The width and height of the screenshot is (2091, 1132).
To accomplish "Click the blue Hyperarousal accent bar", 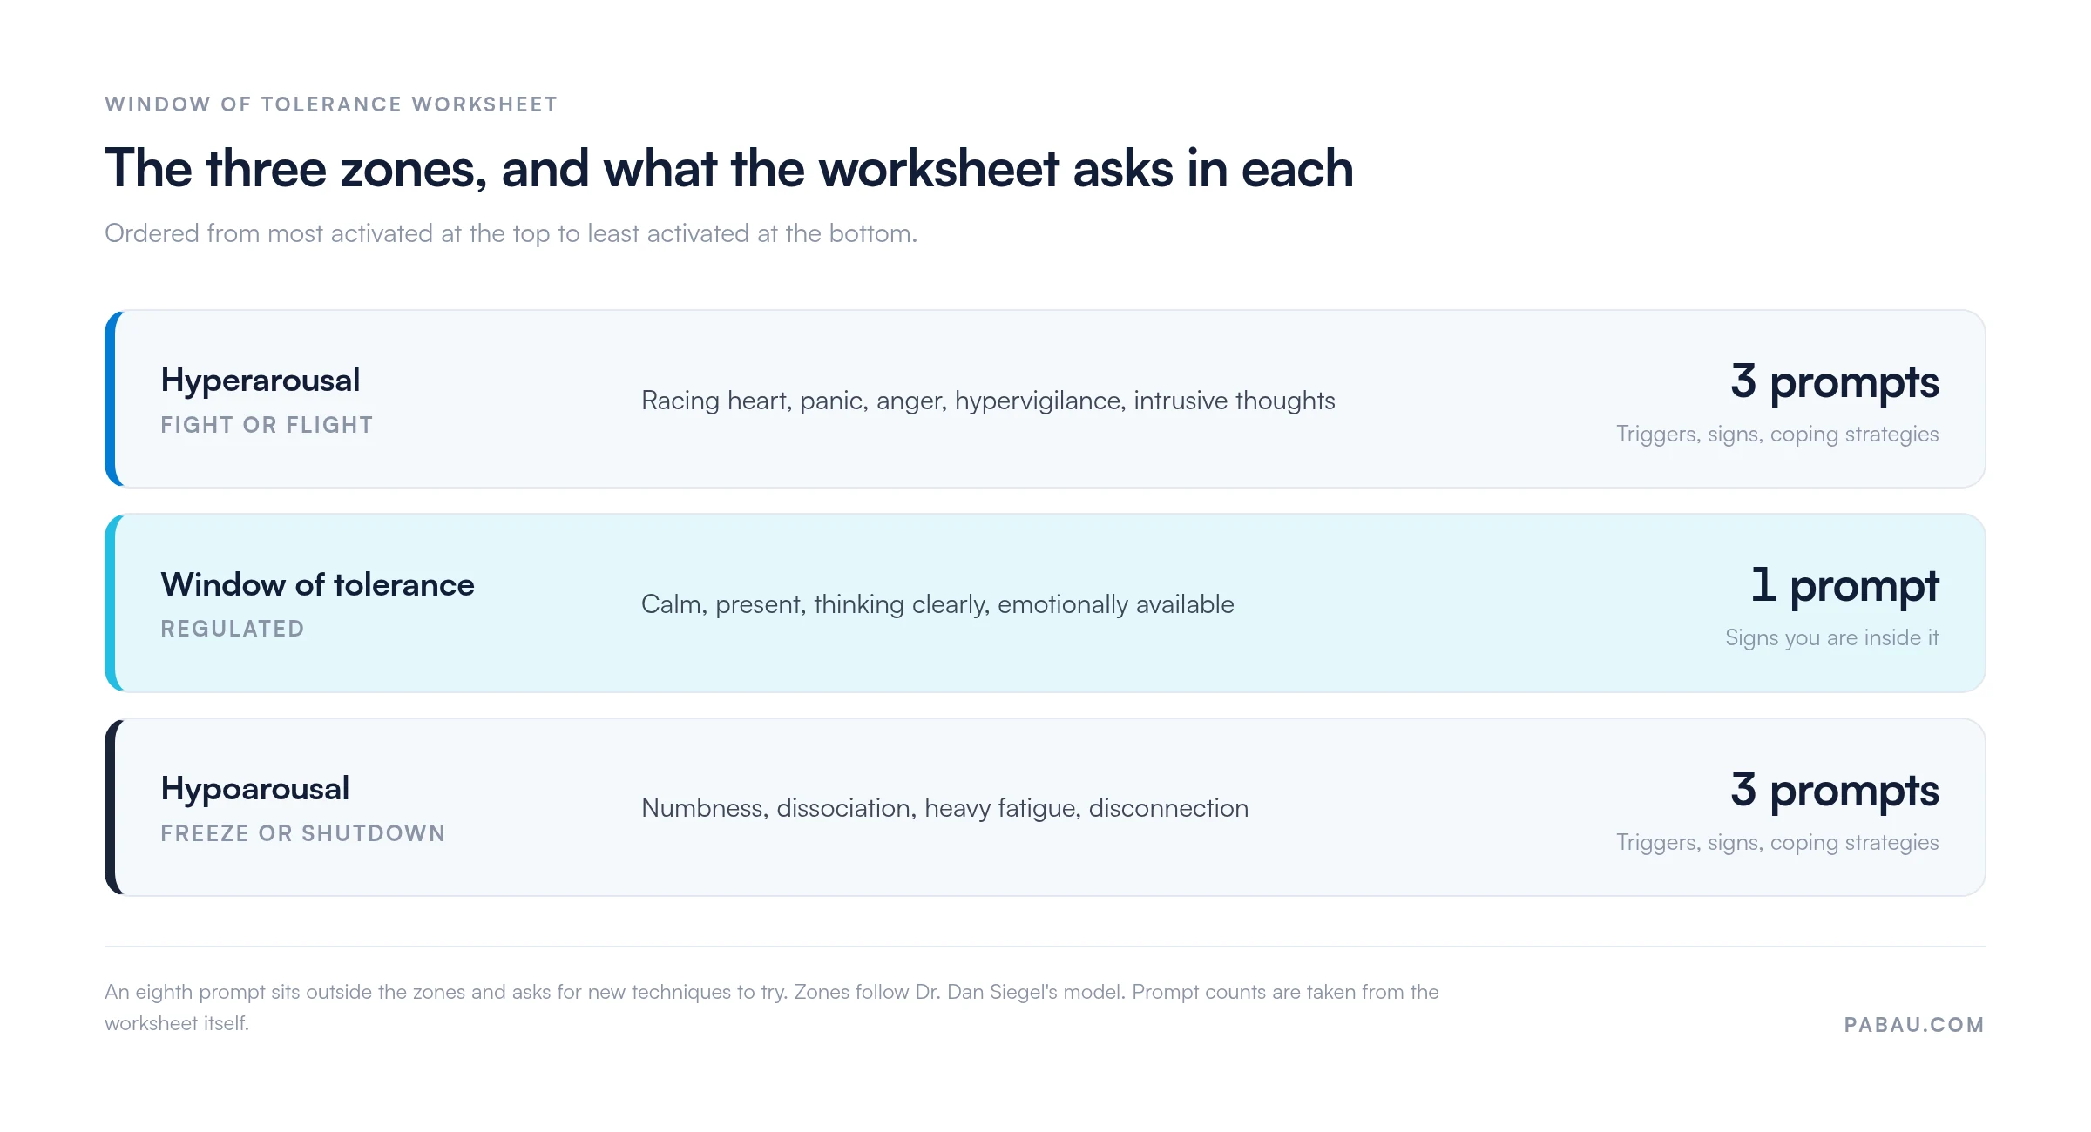I will [110, 399].
